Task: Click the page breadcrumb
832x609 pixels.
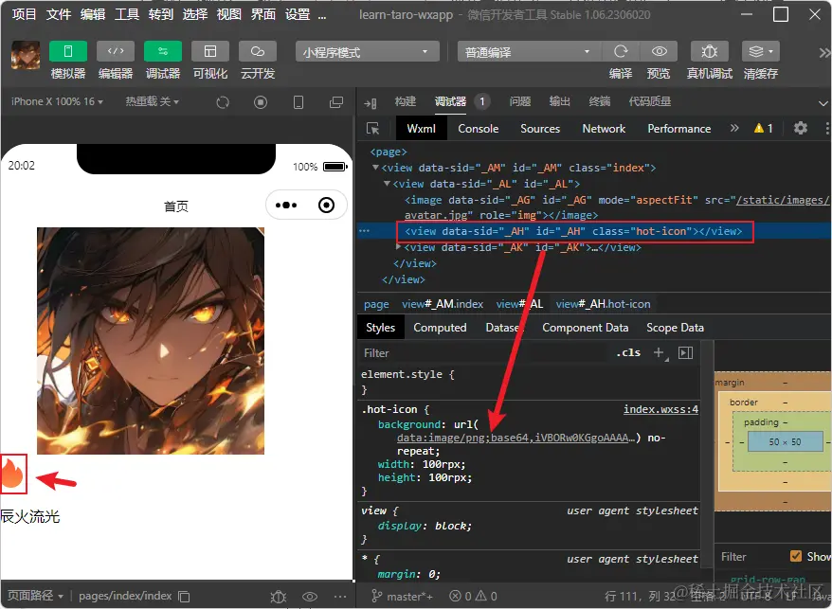Action: pyautogui.click(x=376, y=304)
